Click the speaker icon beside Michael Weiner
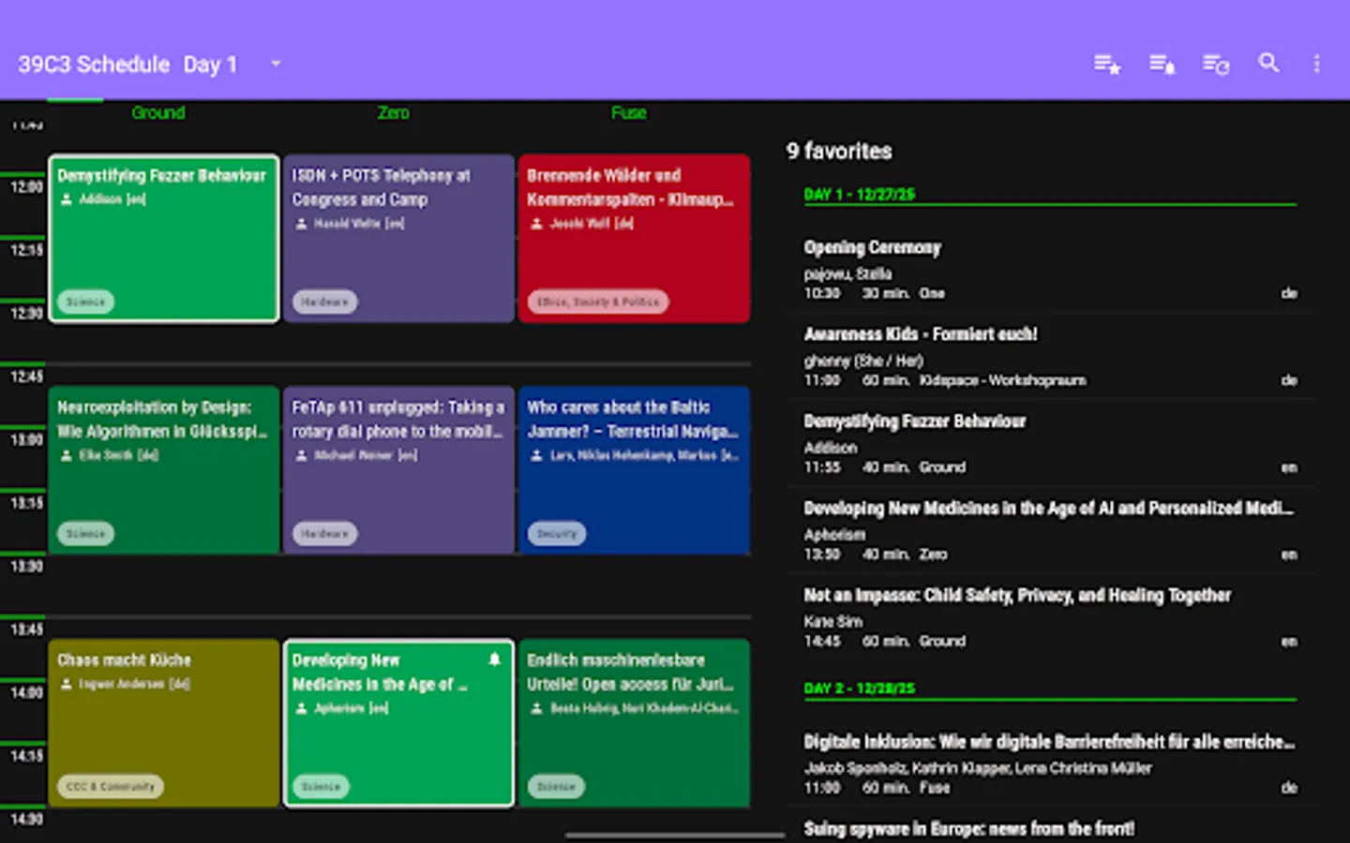 pos(301,455)
